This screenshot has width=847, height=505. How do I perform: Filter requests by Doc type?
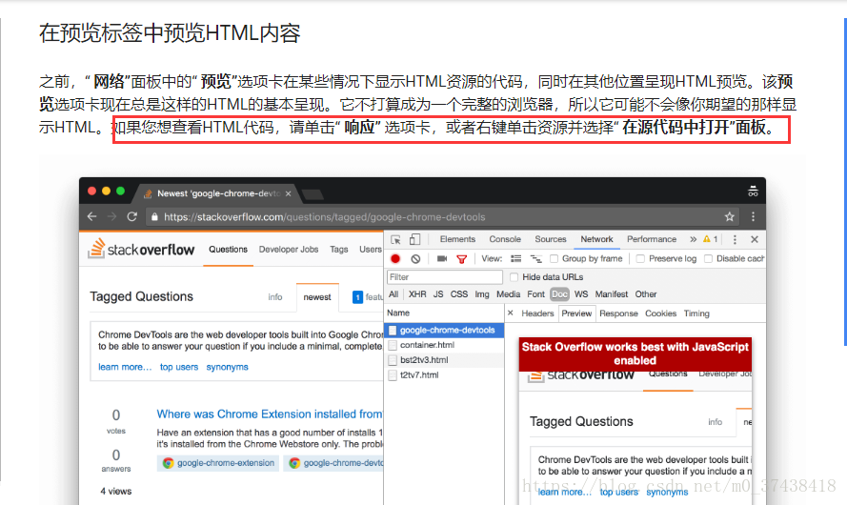pos(559,294)
